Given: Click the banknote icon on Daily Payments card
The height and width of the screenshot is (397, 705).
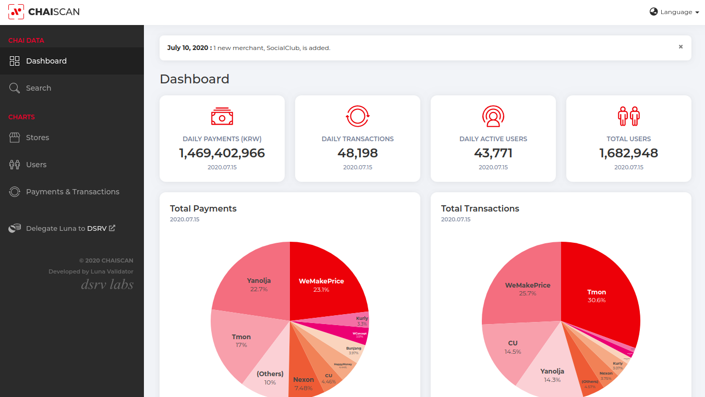Looking at the screenshot, I should point(222,116).
